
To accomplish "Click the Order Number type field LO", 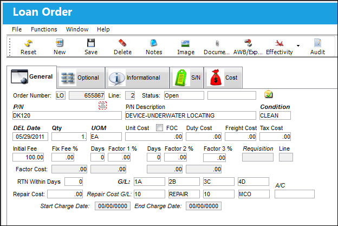I will (61, 95).
